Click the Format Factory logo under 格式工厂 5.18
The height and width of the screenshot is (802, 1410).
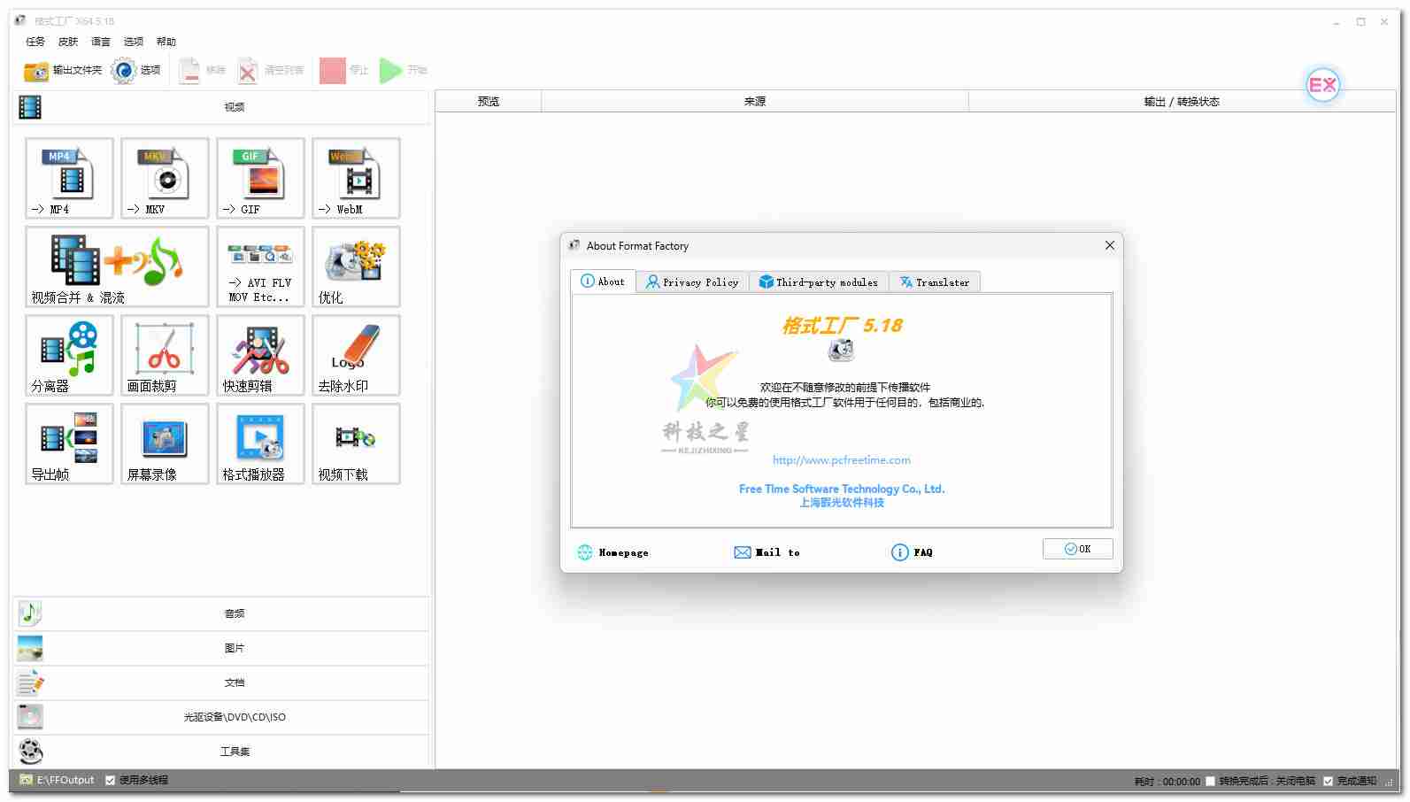coord(841,351)
